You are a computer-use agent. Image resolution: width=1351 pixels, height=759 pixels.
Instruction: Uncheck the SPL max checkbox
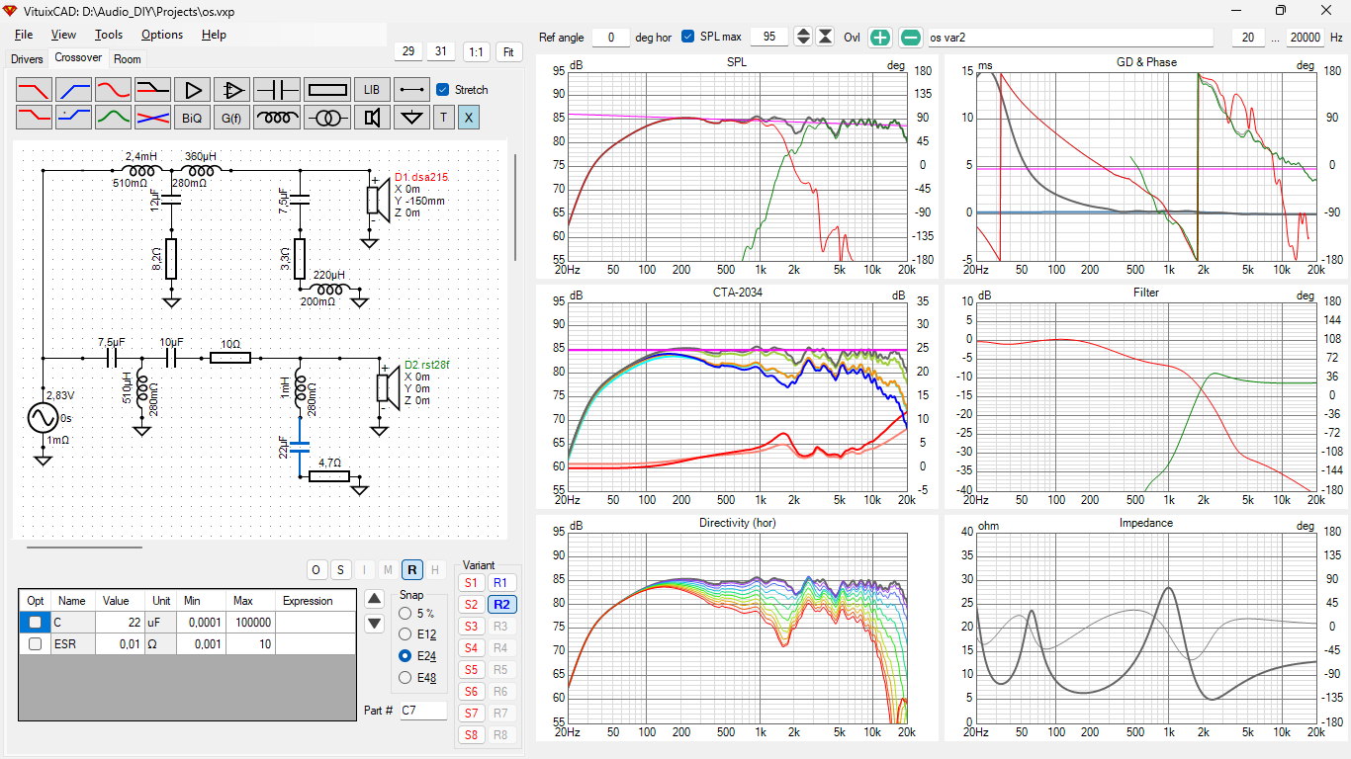pyautogui.click(x=688, y=37)
